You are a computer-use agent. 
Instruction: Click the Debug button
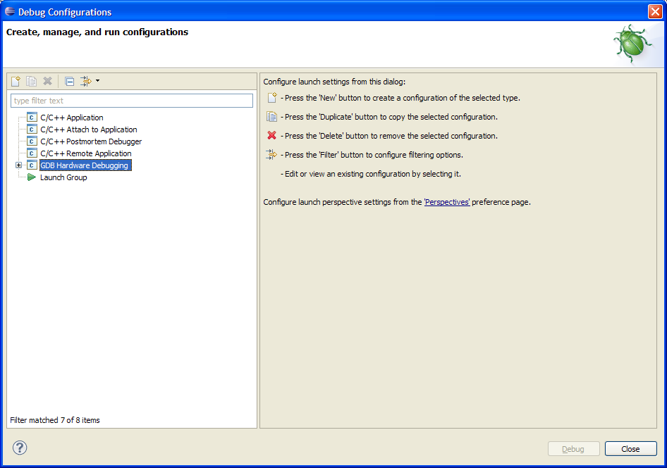(573, 449)
